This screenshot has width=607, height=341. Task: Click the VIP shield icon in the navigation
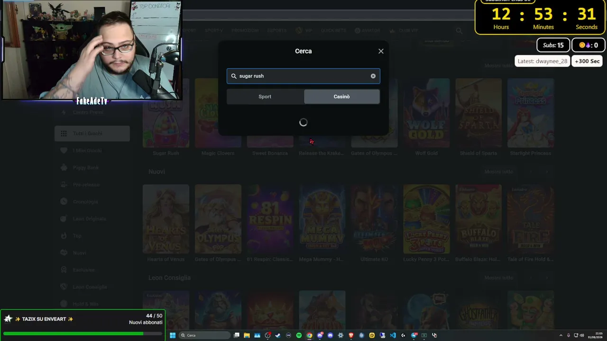299,30
